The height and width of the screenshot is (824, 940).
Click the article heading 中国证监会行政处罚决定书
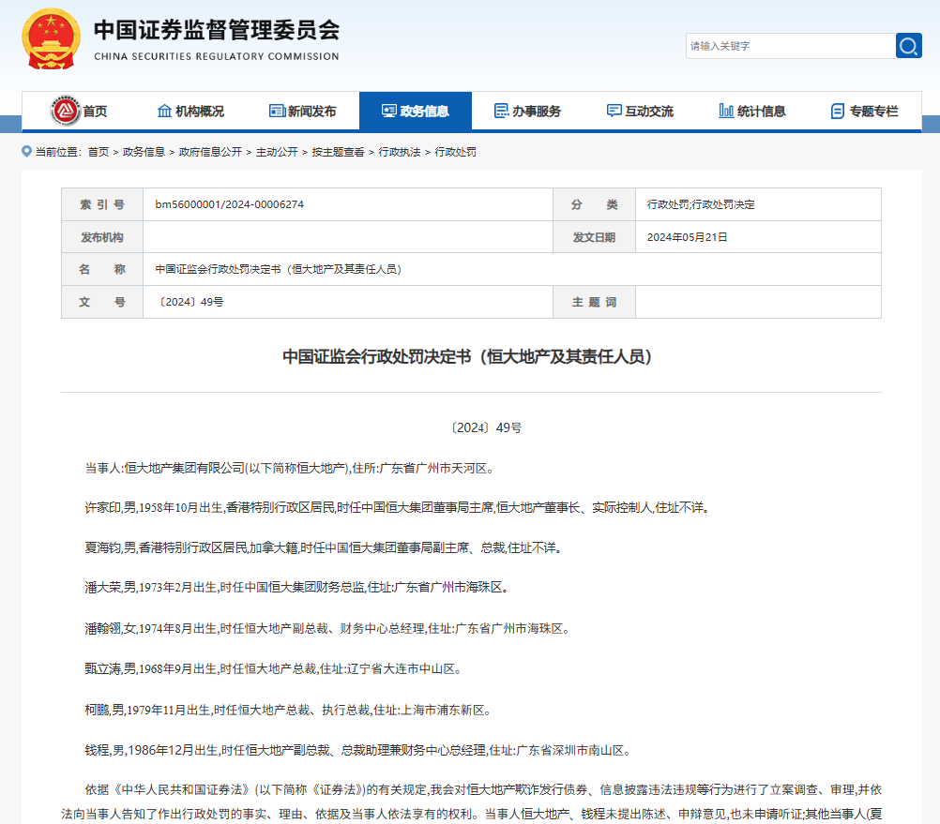click(x=467, y=357)
